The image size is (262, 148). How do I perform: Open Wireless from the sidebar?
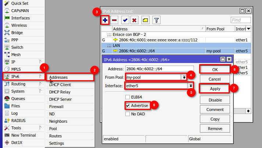pos(19,25)
